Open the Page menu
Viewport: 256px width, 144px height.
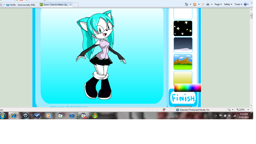click(x=218, y=4)
